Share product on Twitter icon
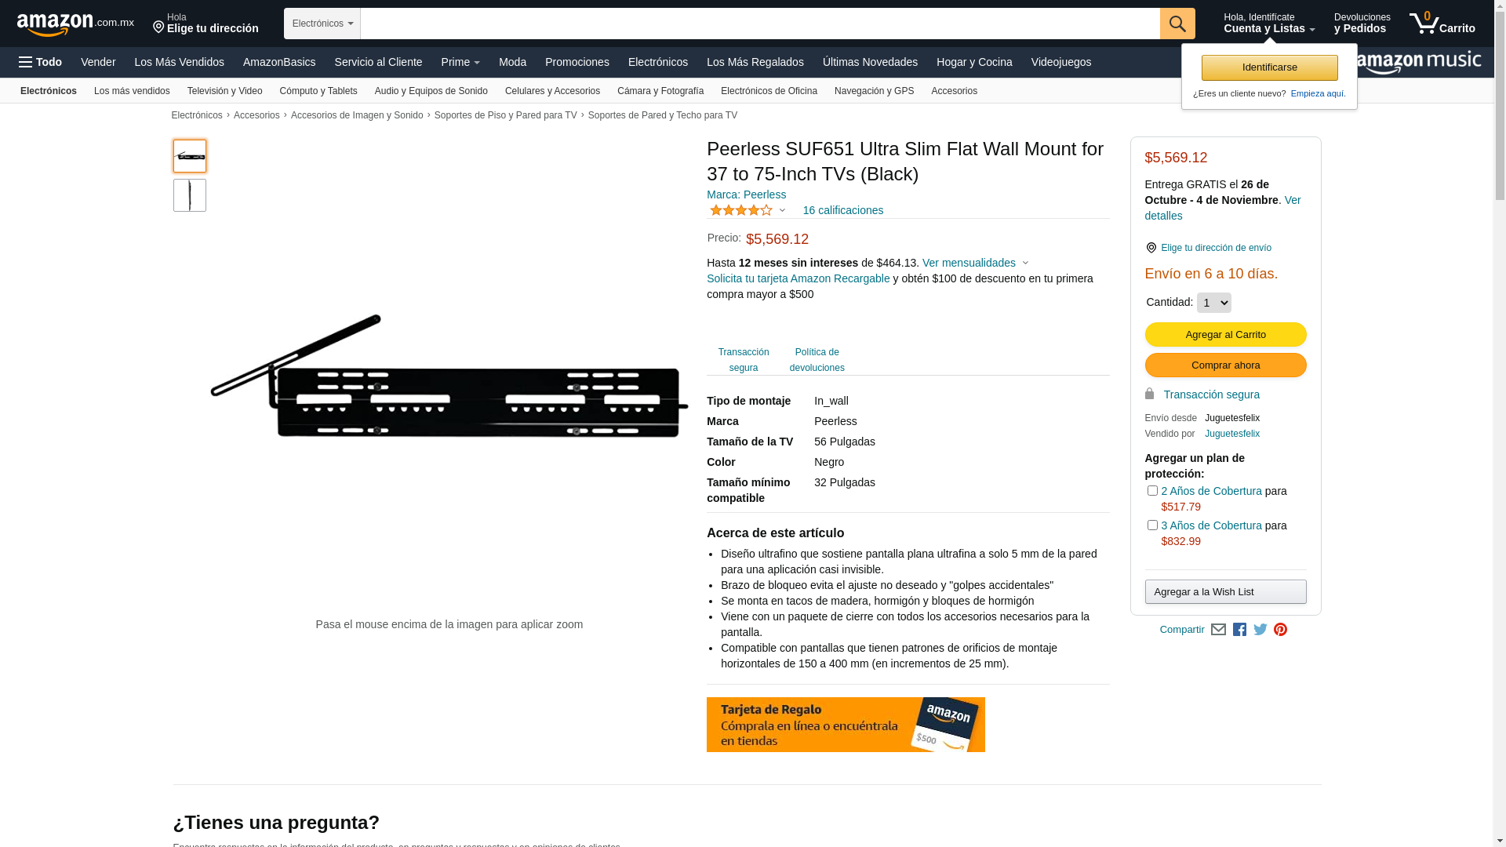The image size is (1506, 847). (x=1260, y=630)
